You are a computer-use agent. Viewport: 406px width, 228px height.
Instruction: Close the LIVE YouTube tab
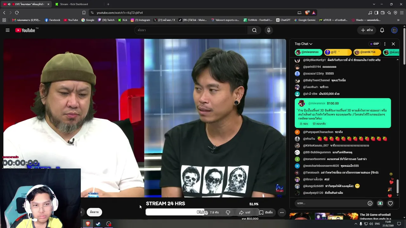click(x=48, y=4)
